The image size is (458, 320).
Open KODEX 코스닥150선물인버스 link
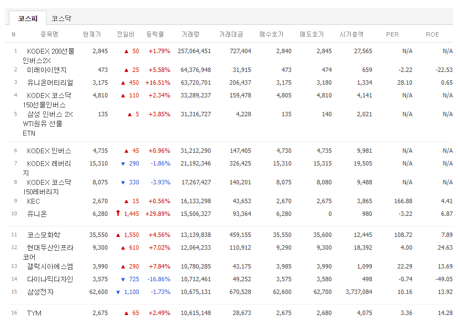click(46, 100)
